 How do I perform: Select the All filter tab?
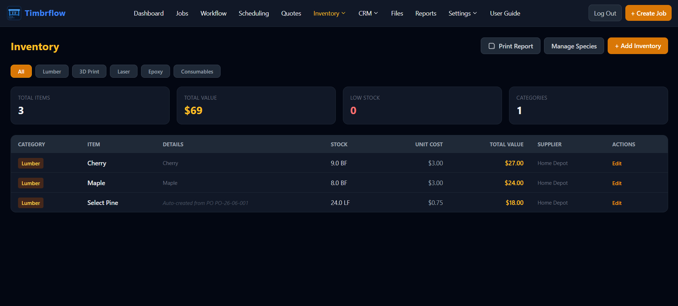pyautogui.click(x=21, y=71)
